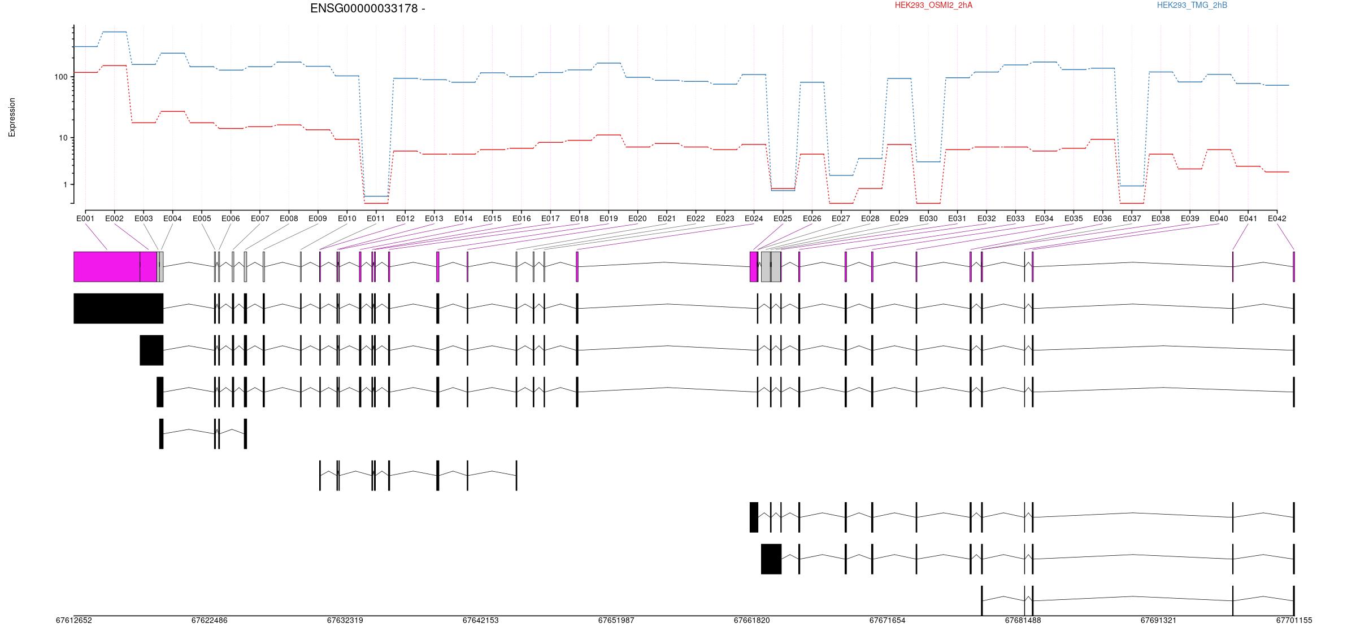Click exon label E041
This screenshot has width=1356, height=632.
coord(1248,218)
